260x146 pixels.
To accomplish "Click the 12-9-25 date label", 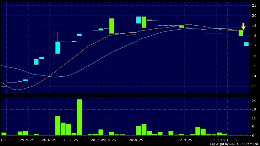I will click(185, 140).
